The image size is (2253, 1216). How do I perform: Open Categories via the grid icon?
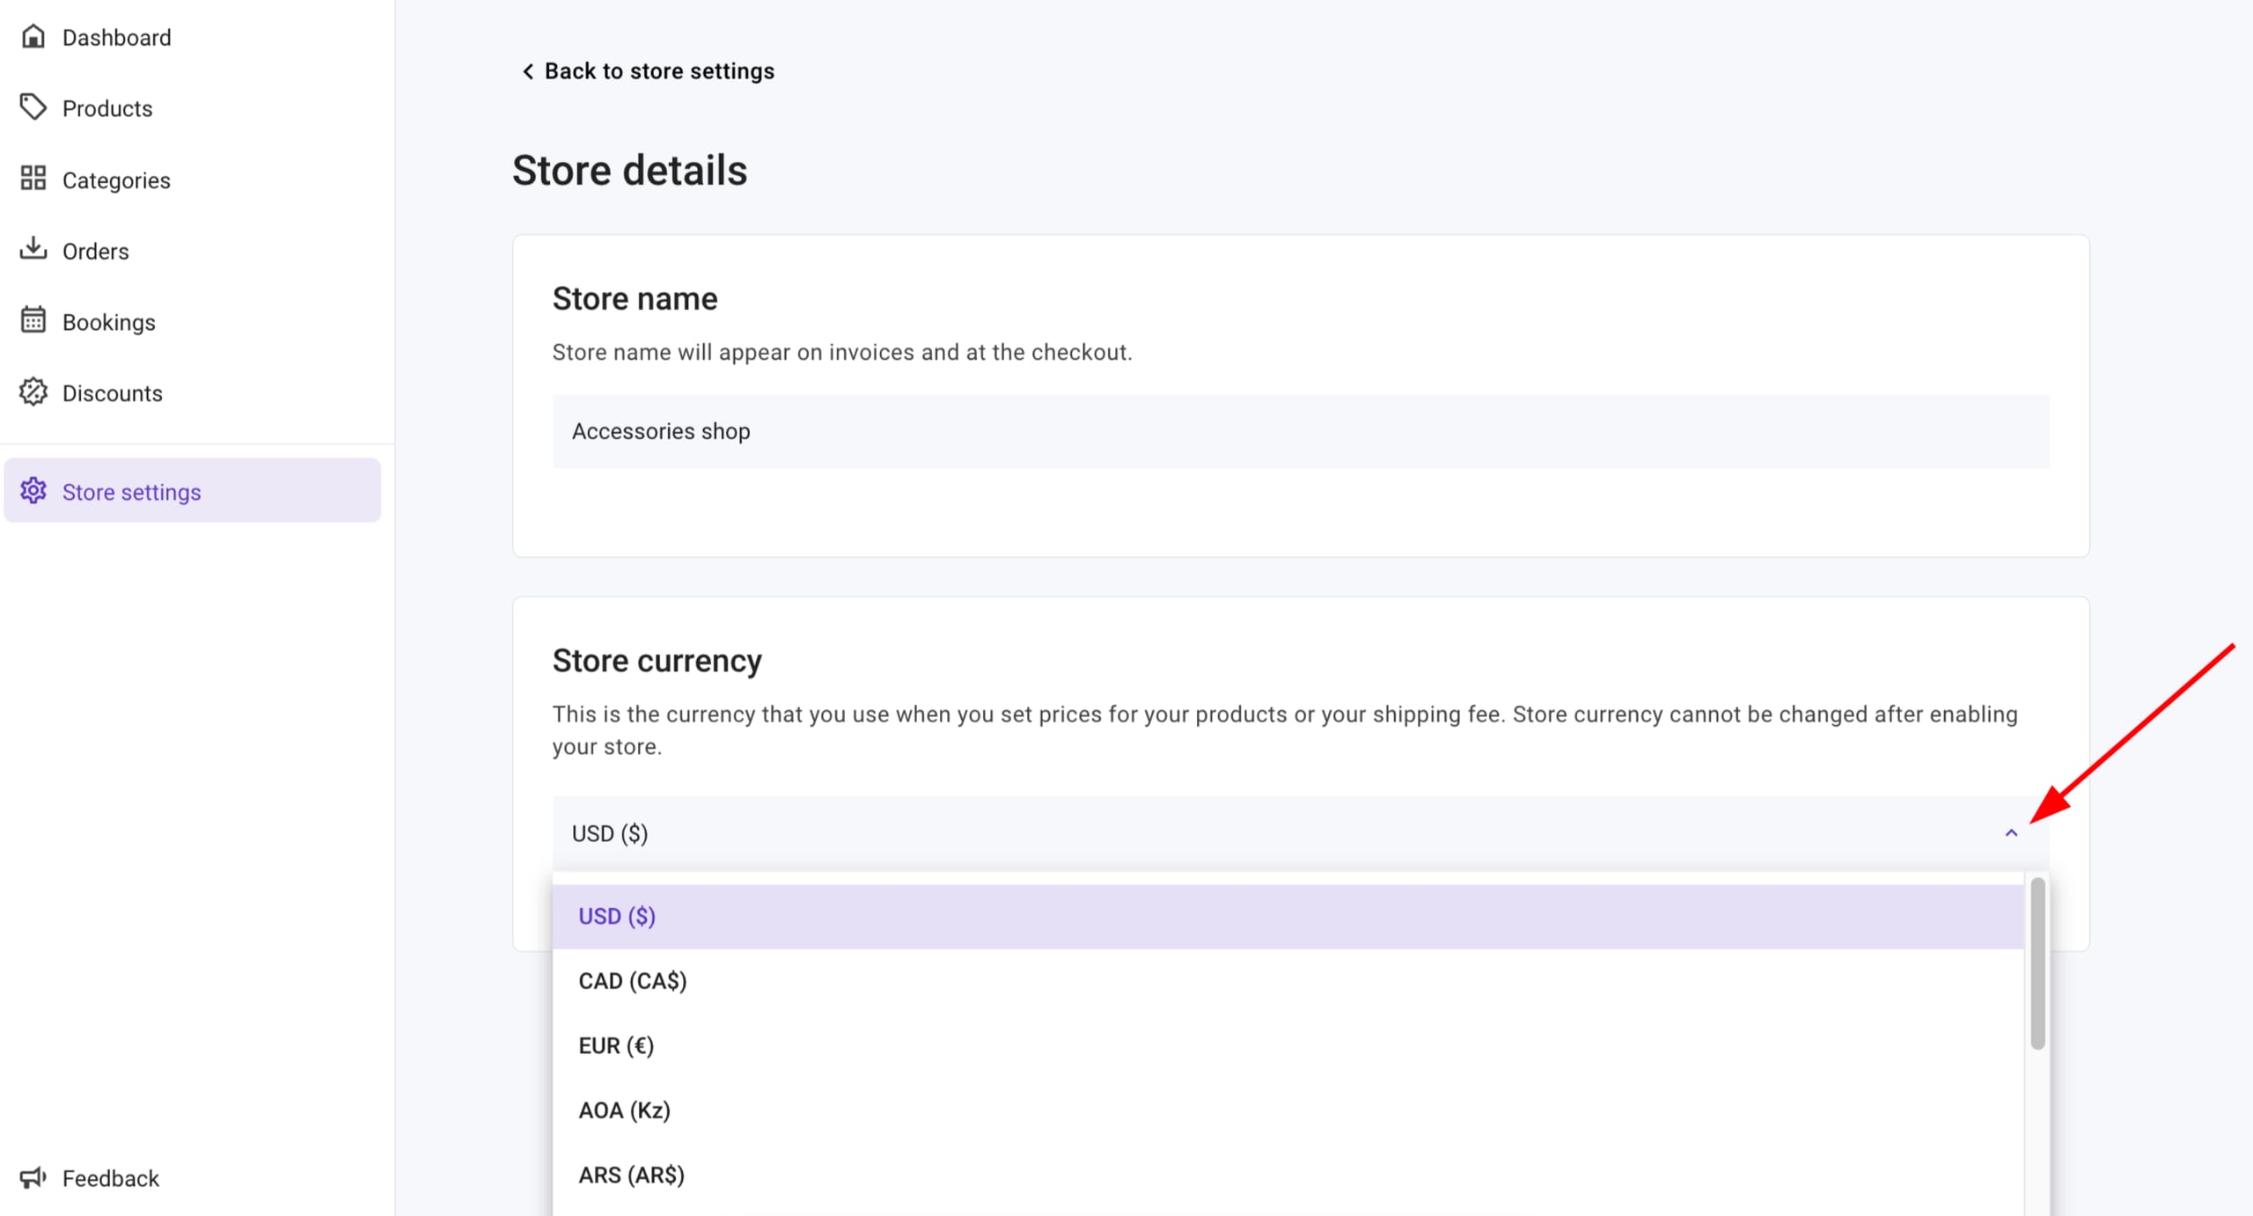click(33, 179)
